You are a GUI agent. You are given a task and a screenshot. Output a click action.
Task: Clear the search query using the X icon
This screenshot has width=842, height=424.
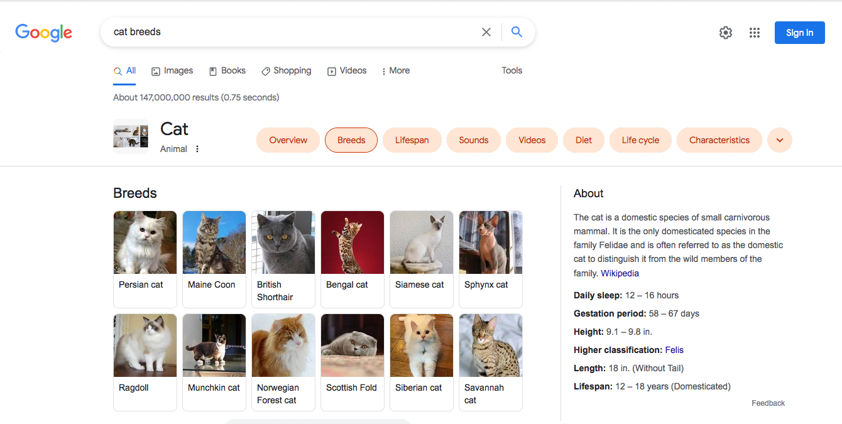[486, 31]
